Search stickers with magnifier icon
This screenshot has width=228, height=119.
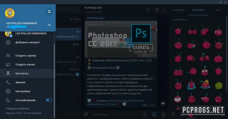coord(174,114)
